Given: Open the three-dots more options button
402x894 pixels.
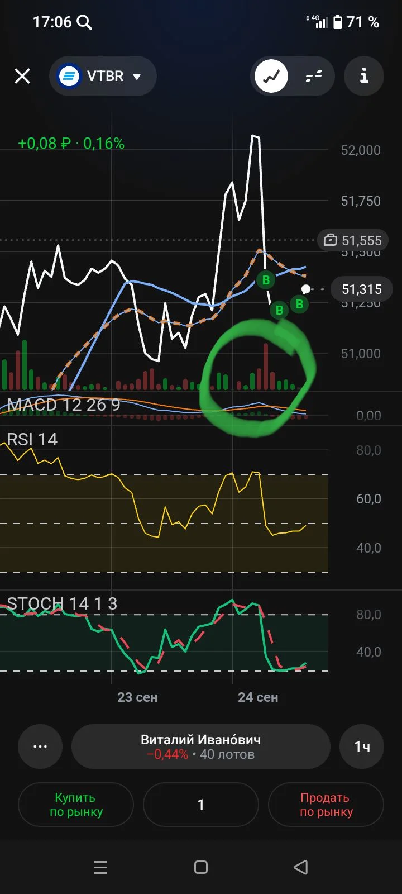Looking at the screenshot, I should tap(40, 746).
